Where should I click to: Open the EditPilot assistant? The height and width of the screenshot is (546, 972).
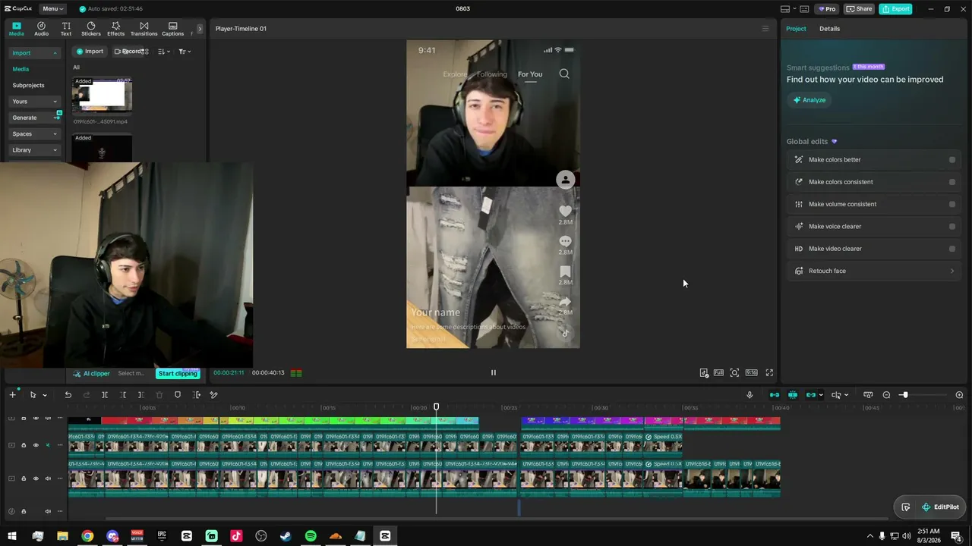(x=940, y=507)
